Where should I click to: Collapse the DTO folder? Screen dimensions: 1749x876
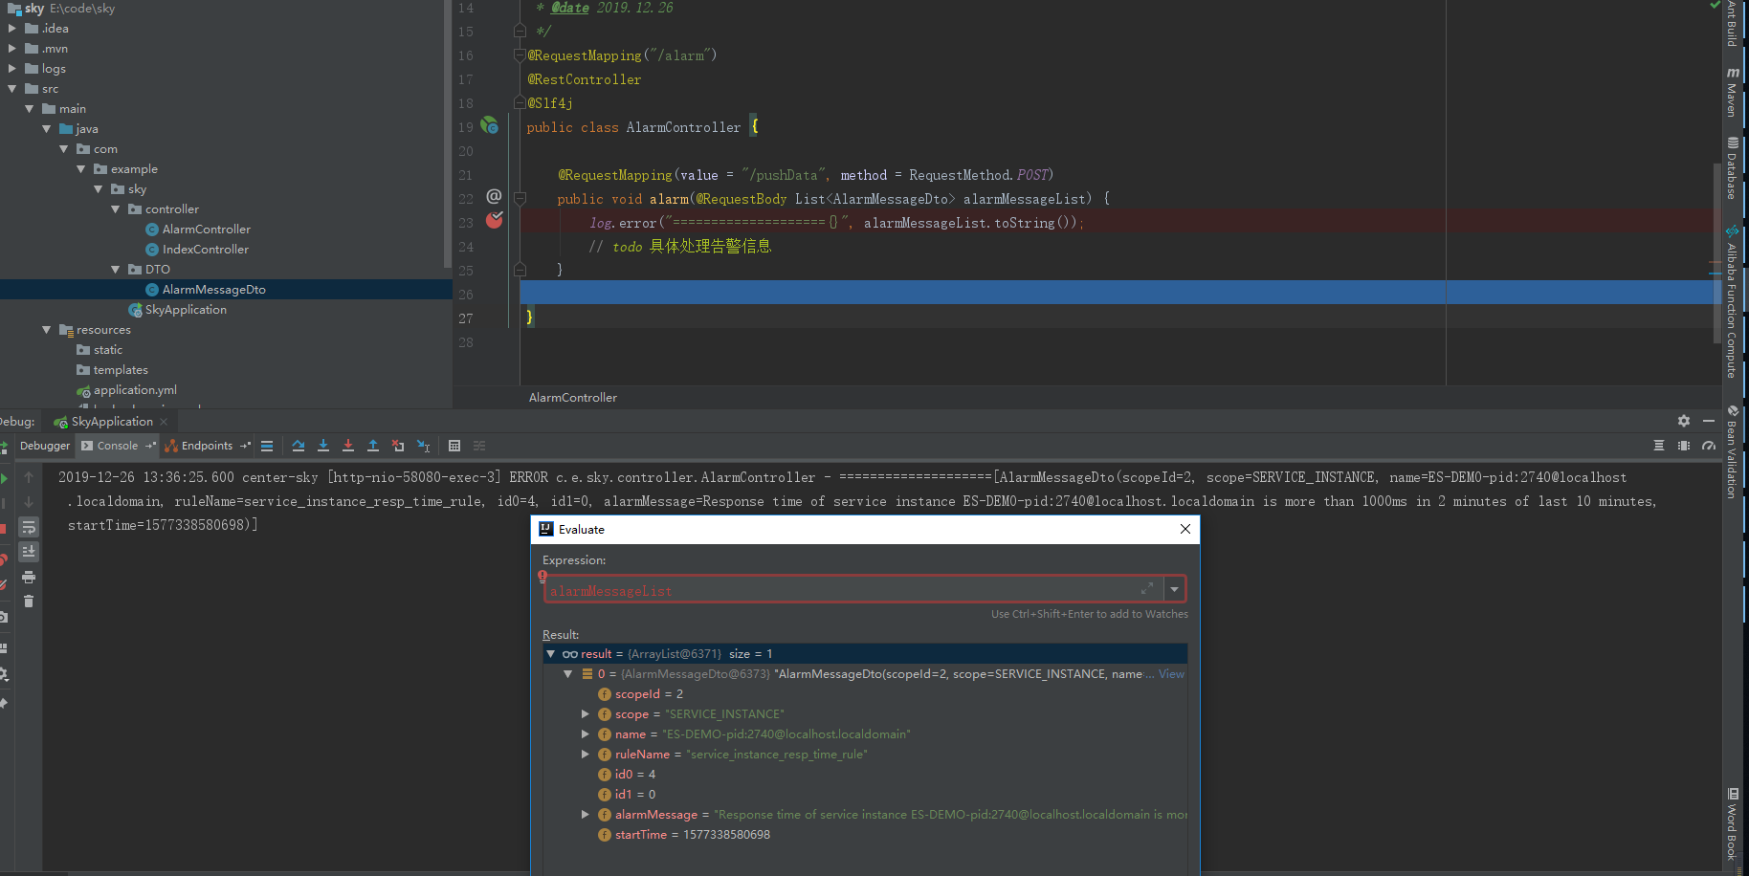click(x=116, y=270)
